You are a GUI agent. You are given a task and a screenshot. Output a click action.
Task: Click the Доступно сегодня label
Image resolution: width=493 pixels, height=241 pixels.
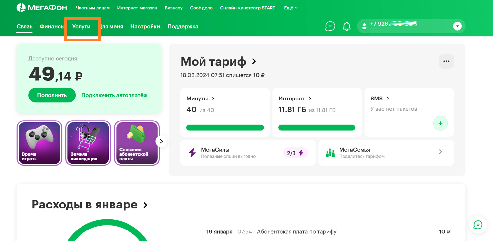pyautogui.click(x=53, y=59)
